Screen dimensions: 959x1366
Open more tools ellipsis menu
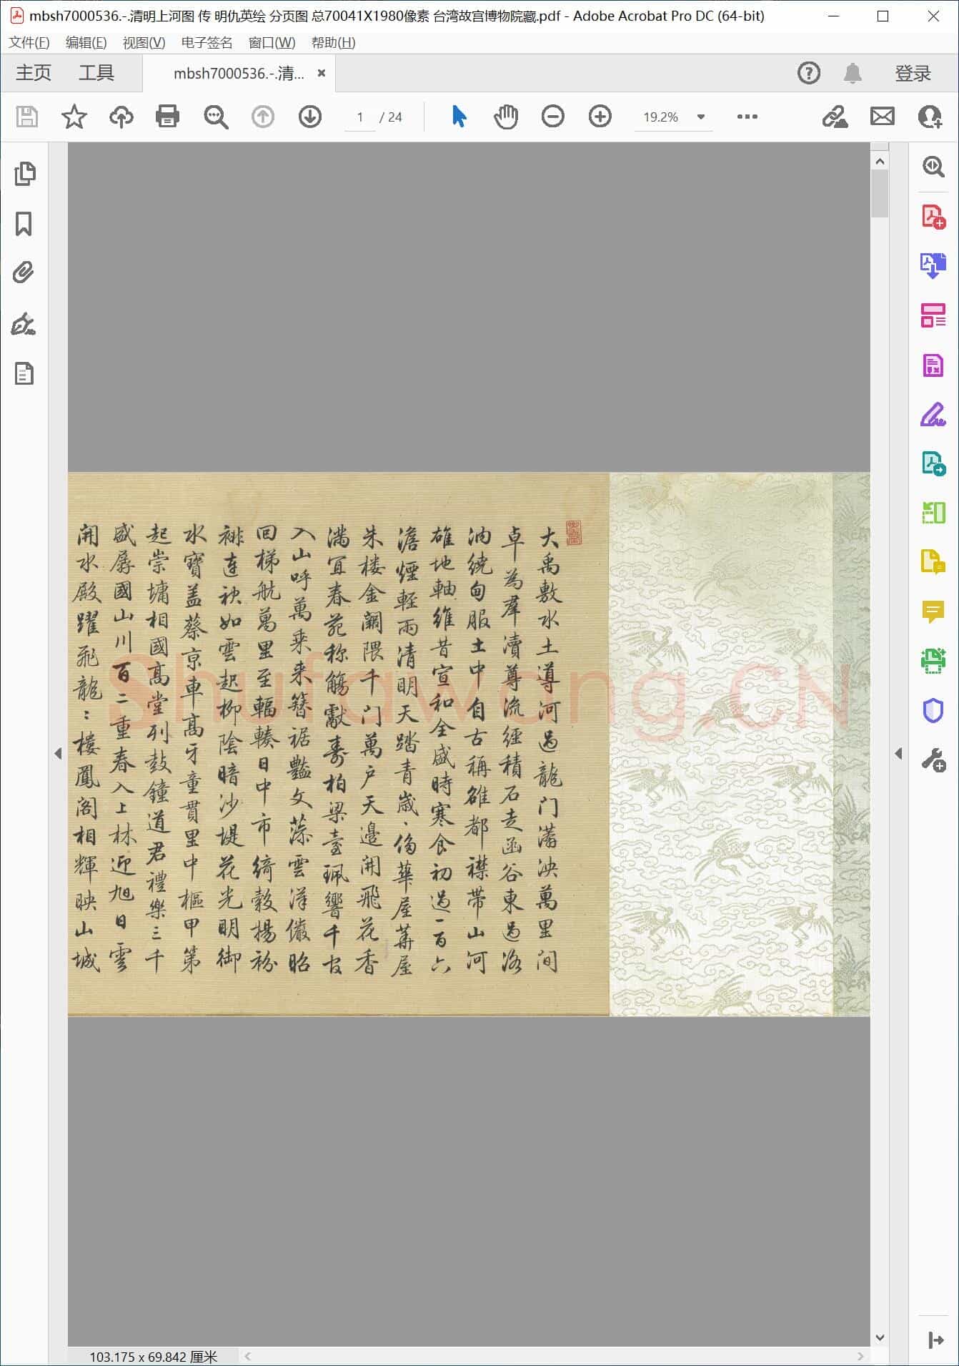point(747,117)
